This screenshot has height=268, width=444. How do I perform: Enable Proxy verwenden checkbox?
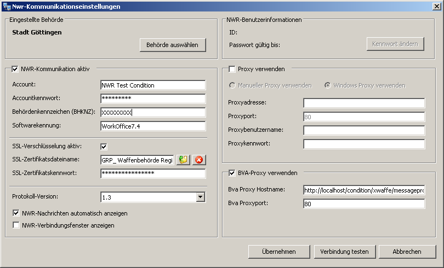232,69
